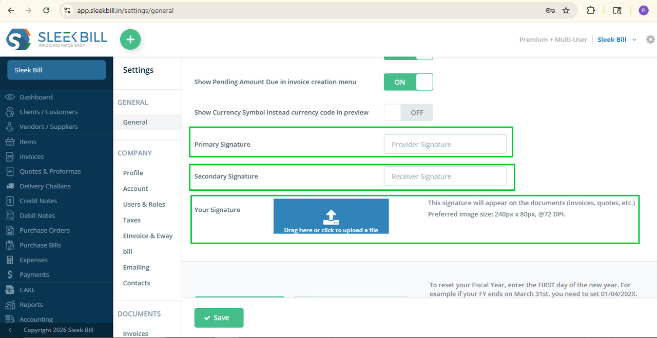The height and width of the screenshot is (338, 657).
Task: Click the Delivery Challans truck icon
Action: click(x=10, y=186)
